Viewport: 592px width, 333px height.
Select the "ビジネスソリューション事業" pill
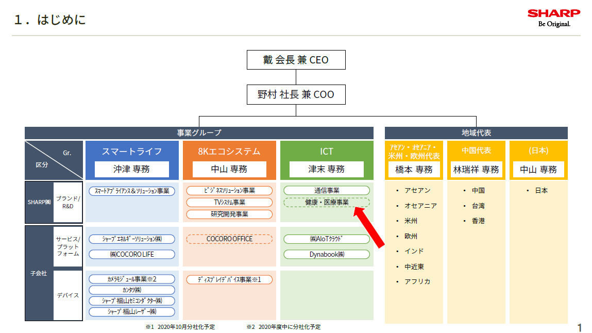(x=229, y=191)
